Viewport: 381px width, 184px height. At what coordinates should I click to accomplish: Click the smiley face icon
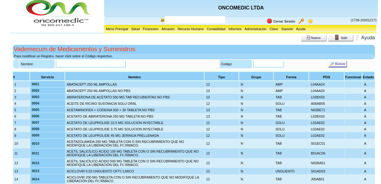(x=163, y=20)
